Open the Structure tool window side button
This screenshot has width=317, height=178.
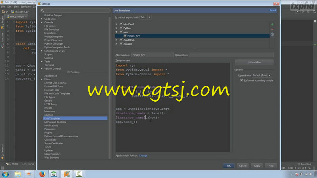pos(2,40)
